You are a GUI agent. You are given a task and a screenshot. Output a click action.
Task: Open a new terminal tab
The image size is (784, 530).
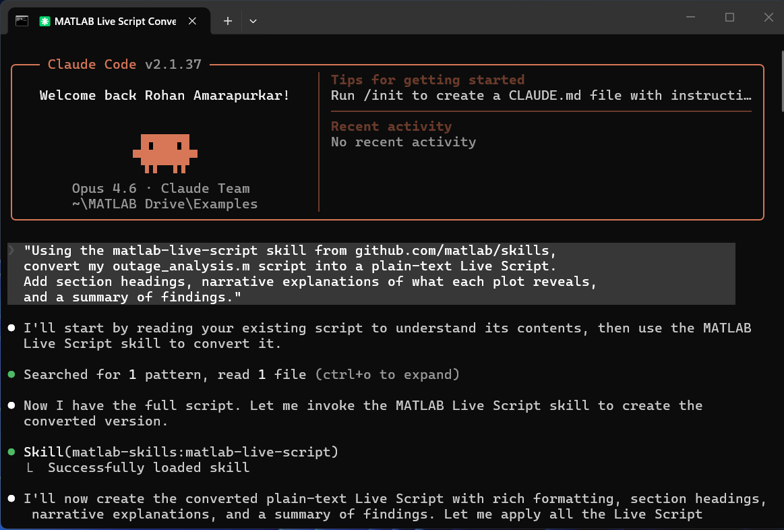click(228, 21)
